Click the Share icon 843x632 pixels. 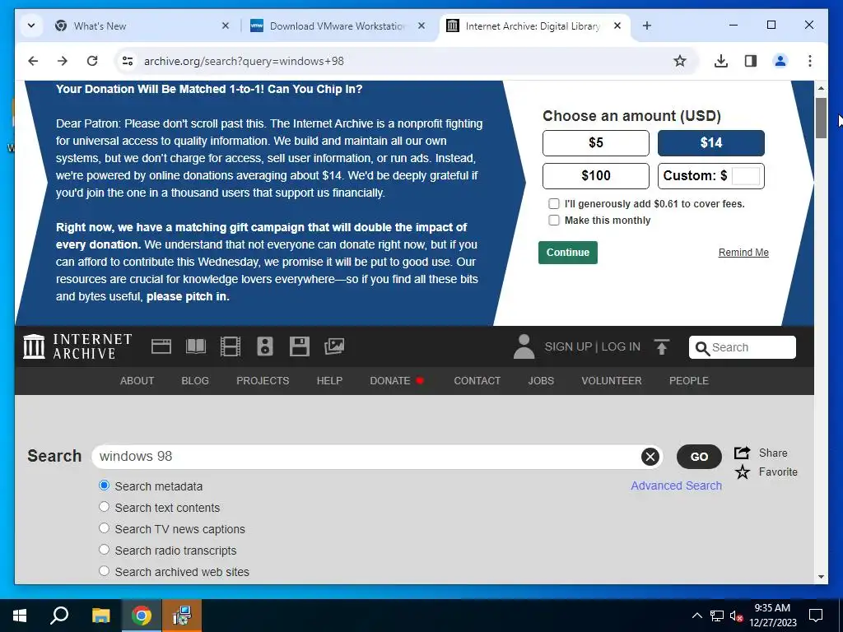[x=742, y=453]
